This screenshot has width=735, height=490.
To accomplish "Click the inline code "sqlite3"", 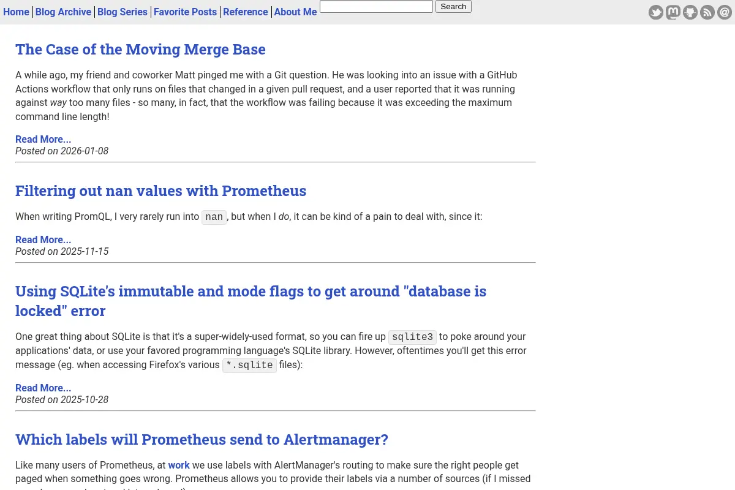I will click(x=413, y=337).
